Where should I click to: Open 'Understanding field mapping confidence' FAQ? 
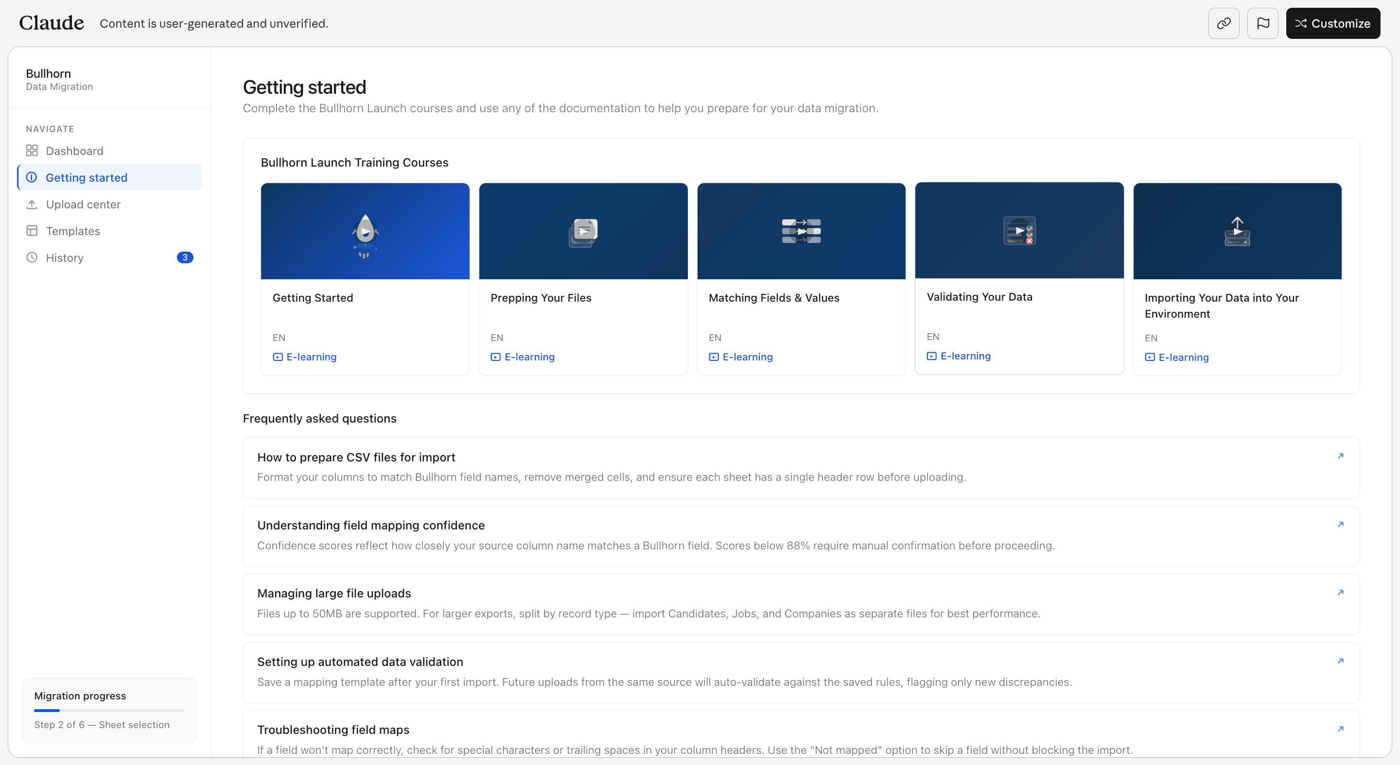tap(801, 536)
